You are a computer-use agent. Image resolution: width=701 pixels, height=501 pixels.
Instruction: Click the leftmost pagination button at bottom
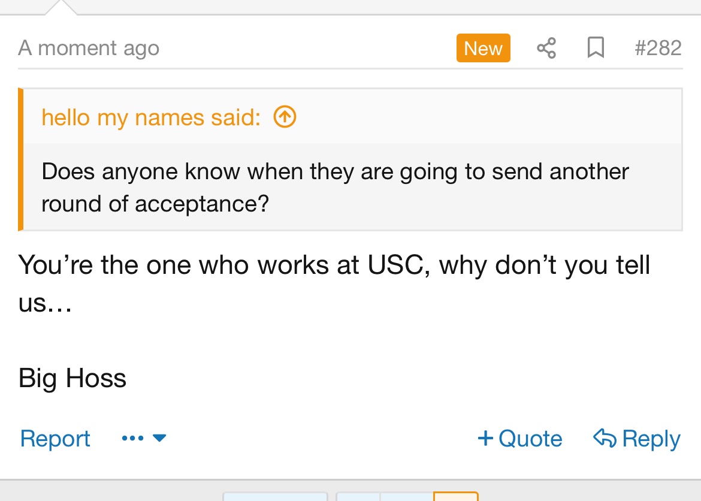click(x=275, y=496)
